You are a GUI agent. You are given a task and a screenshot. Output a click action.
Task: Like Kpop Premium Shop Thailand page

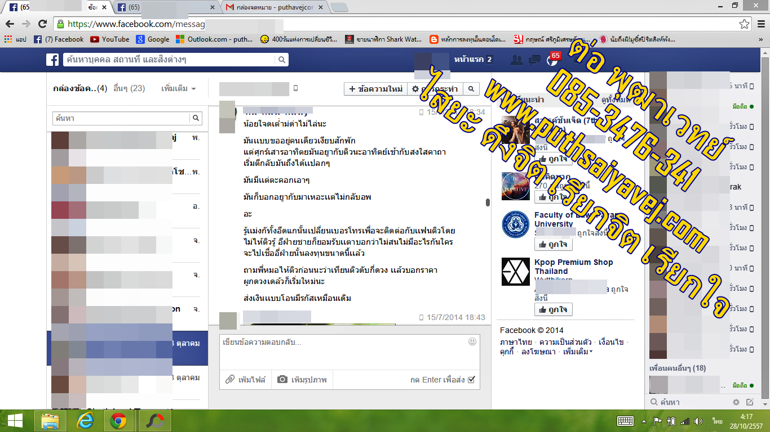click(x=554, y=310)
